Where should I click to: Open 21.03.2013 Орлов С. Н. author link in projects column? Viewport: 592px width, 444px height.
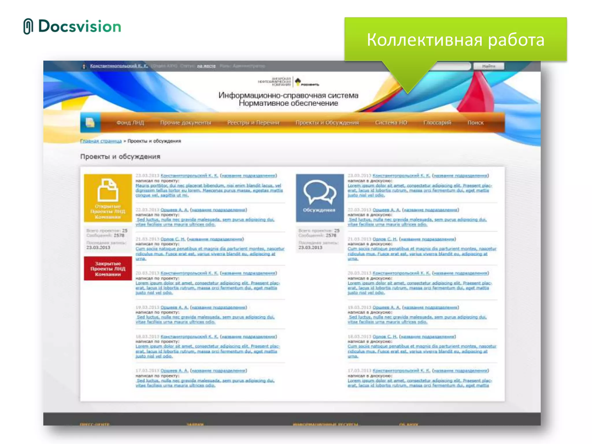pos(173,239)
